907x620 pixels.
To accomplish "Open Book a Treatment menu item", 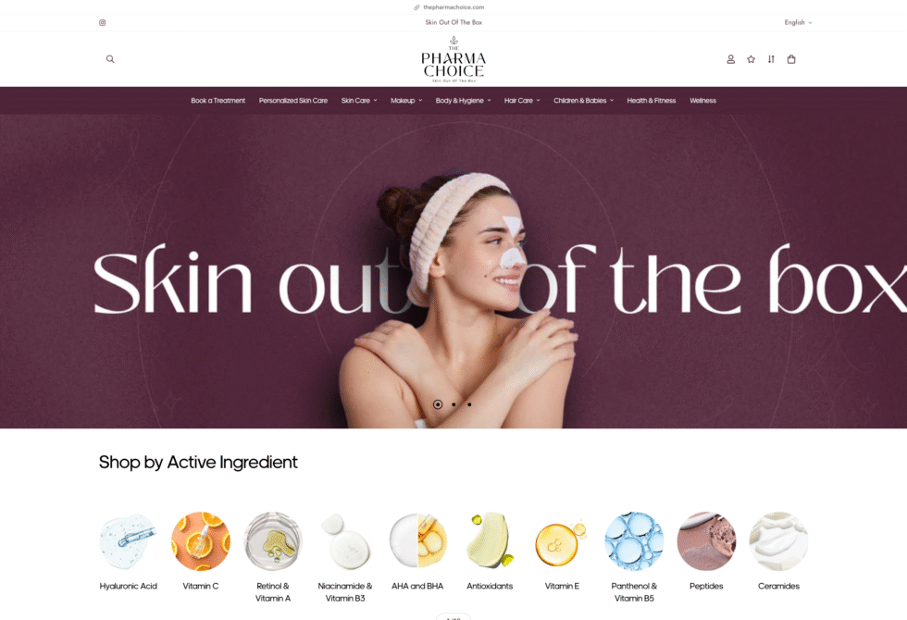I will pyautogui.click(x=218, y=101).
